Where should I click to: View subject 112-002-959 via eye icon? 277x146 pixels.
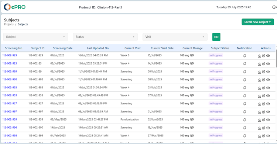tap(268, 120)
